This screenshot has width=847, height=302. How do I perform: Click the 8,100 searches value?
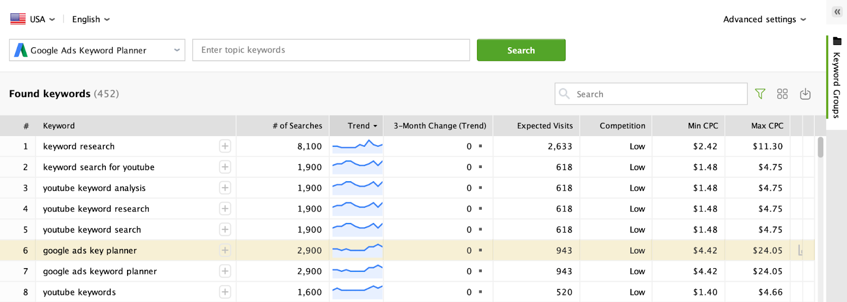[x=310, y=146]
